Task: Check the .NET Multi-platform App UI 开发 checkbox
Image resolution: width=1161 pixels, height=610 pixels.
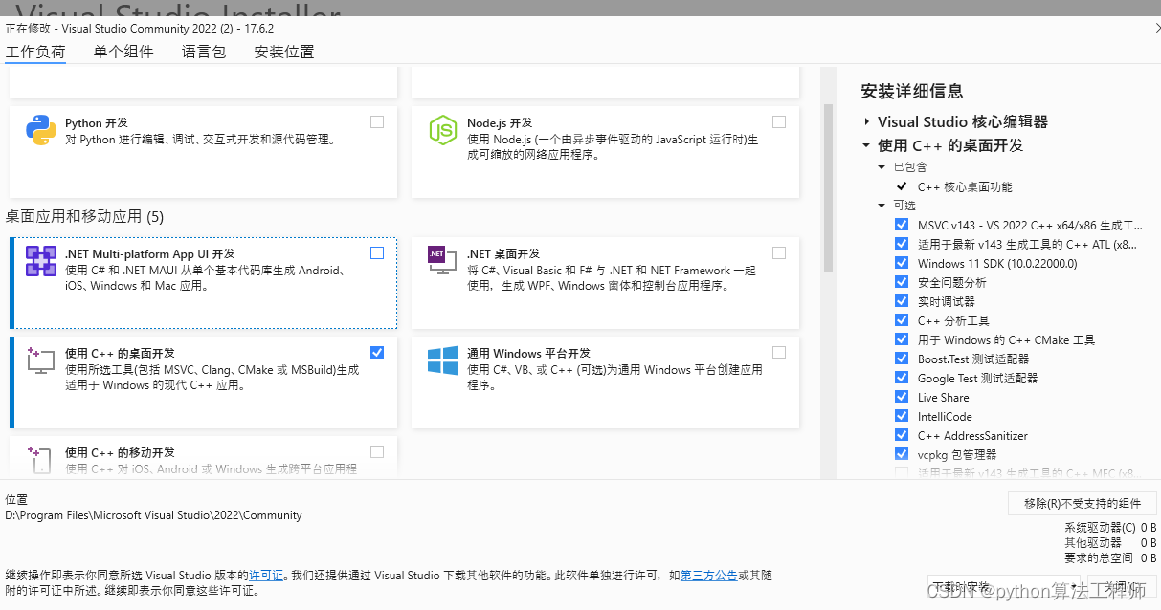Action: 377,252
